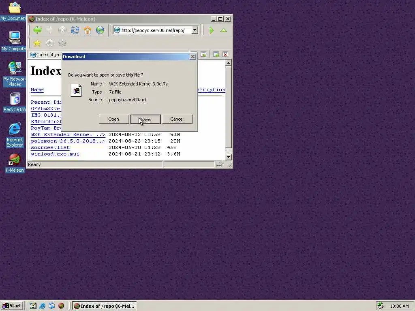
Task: Click the '93M' file size text
Action: pyautogui.click(x=175, y=134)
